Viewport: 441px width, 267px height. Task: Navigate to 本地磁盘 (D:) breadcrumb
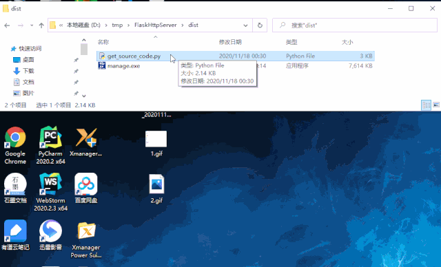(x=83, y=25)
